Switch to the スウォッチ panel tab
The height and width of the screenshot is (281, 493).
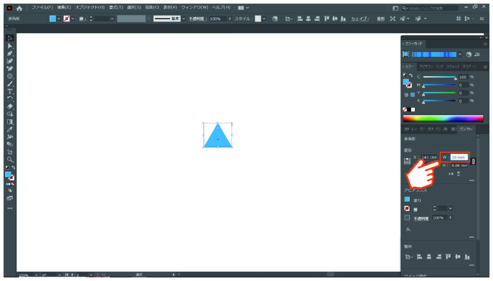click(453, 67)
